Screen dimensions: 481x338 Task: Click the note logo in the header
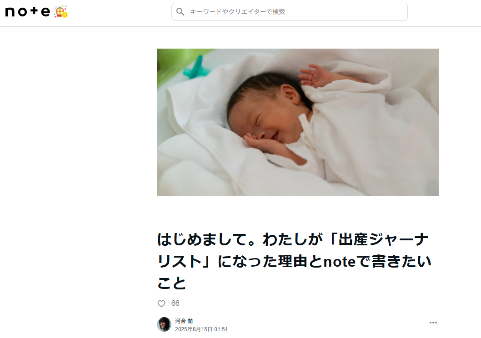click(28, 12)
